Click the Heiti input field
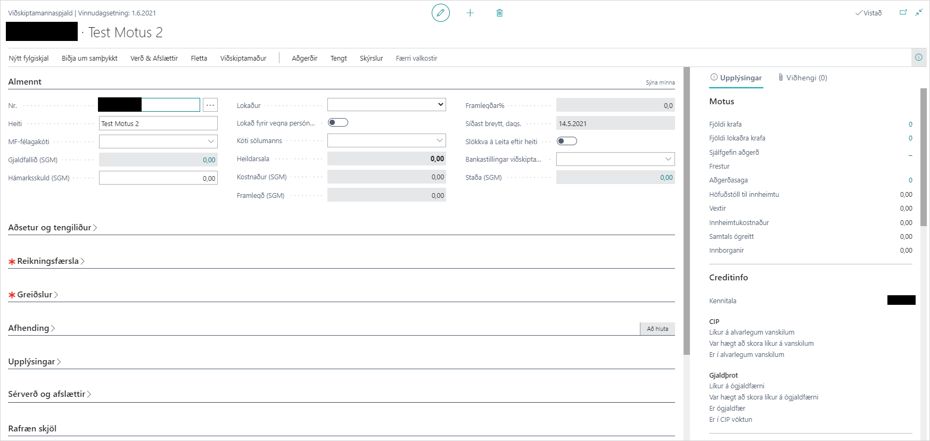 [x=158, y=123]
